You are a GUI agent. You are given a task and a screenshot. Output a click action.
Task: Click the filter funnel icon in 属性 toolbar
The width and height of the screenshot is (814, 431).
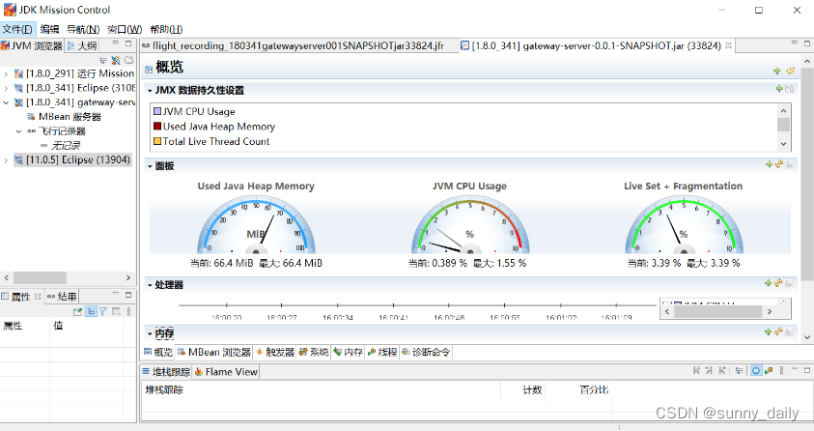point(103,311)
